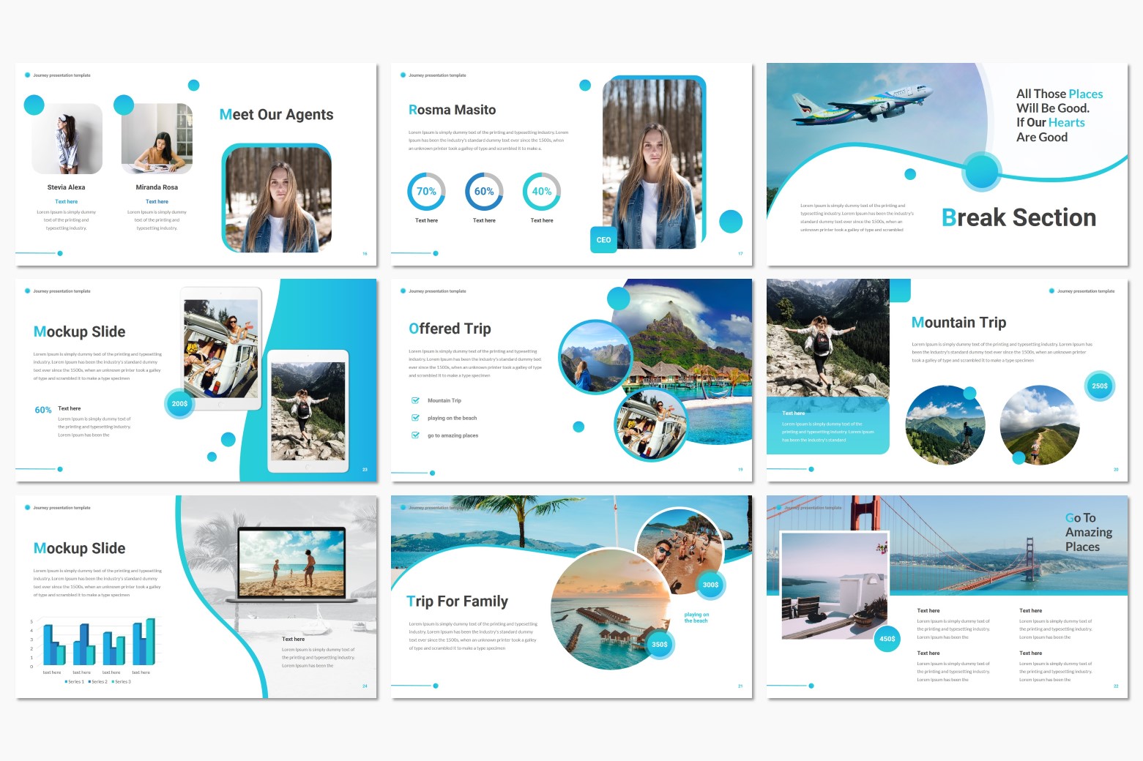Select the Trip For Family heading
The image size is (1143, 761).
457,601
